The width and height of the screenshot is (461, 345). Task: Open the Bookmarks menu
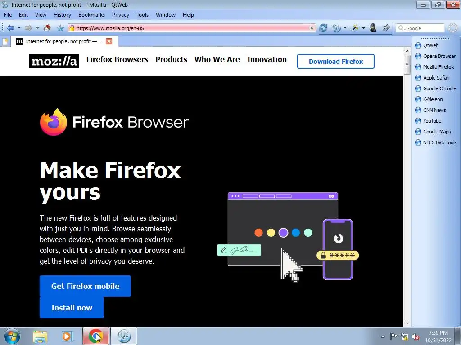coord(91,15)
